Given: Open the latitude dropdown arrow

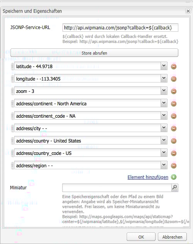Looking at the screenshot, I should click(164, 66).
